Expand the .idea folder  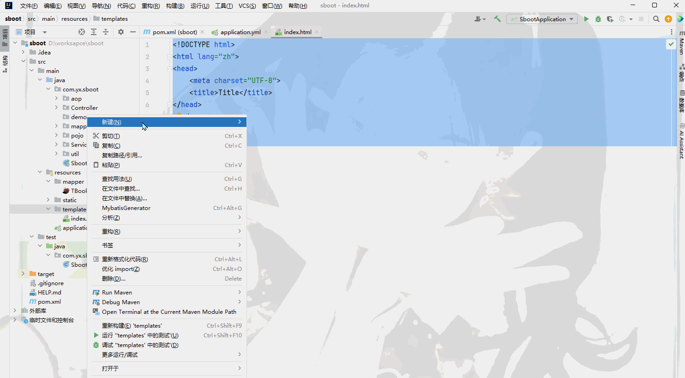coord(24,52)
